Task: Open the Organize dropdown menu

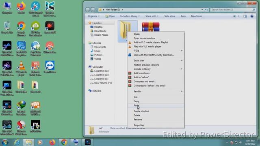Action: coord(94,16)
